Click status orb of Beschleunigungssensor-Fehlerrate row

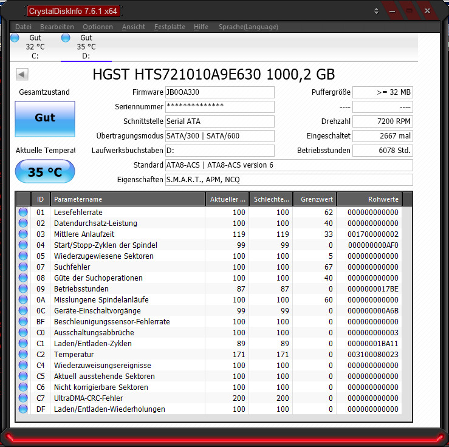pos(23,321)
